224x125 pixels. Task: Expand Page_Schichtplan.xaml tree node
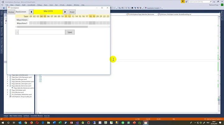8,90
